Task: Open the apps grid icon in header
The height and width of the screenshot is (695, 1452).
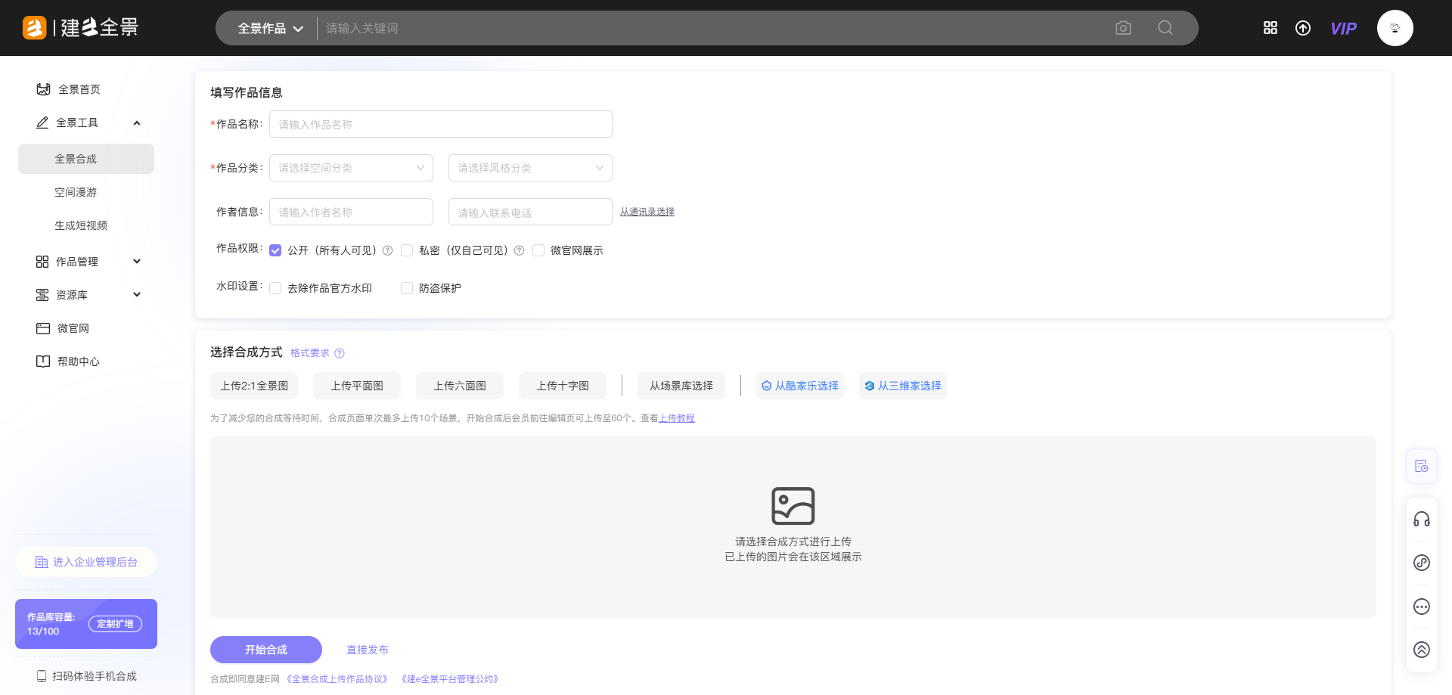Action: pos(1270,28)
